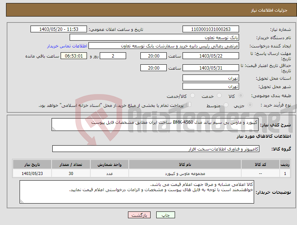Open اطلاعات تماس خریدار link
The width and height of the screenshot is (297, 225).
point(67,46)
